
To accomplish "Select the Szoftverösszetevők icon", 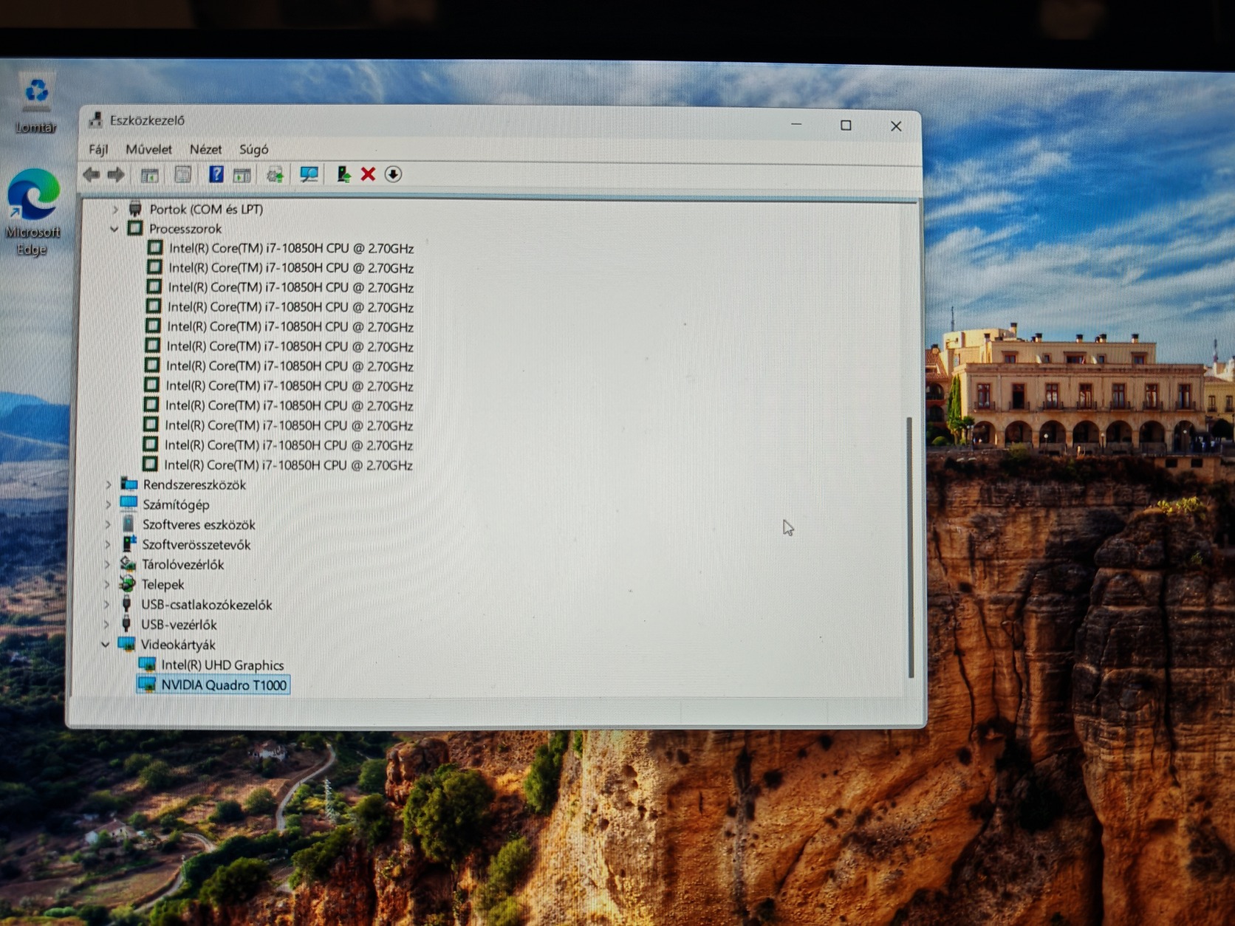I will 128,544.
